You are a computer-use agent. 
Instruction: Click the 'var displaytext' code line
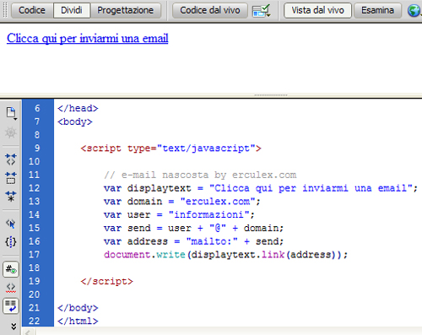click(x=261, y=188)
